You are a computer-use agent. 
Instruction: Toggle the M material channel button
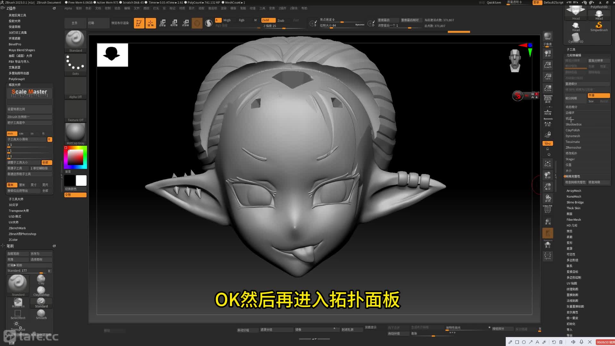pos(255,20)
